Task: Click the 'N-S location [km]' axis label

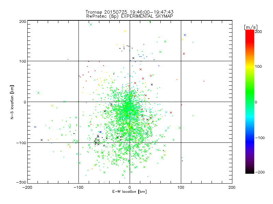Action: (12, 102)
